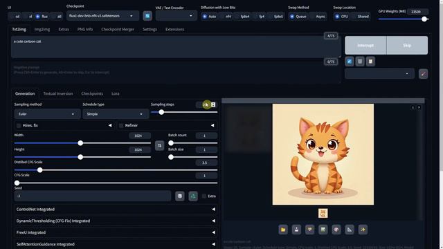The image size is (443, 249).
Task: Open the Sampling method Euler dropdown
Action: [x=47, y=114]
